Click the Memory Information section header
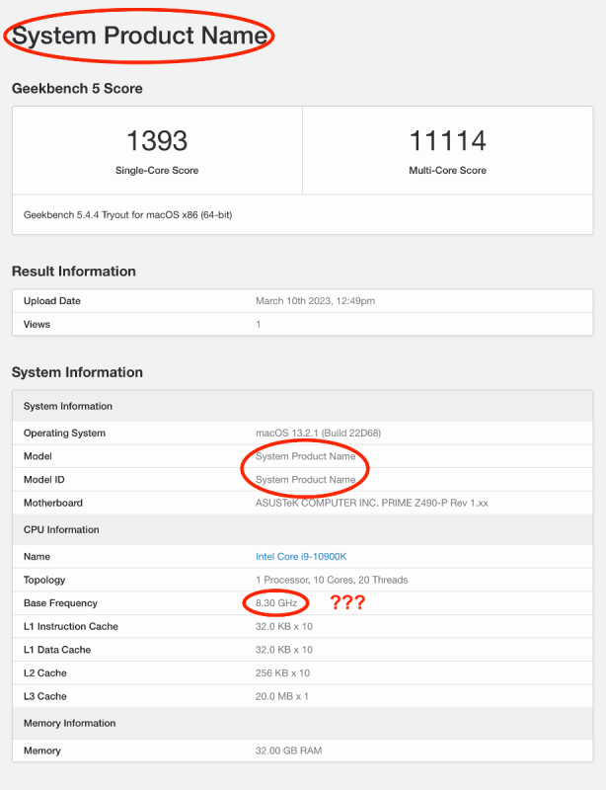Viewport: 606px width, 790px height. pos(302,723)
